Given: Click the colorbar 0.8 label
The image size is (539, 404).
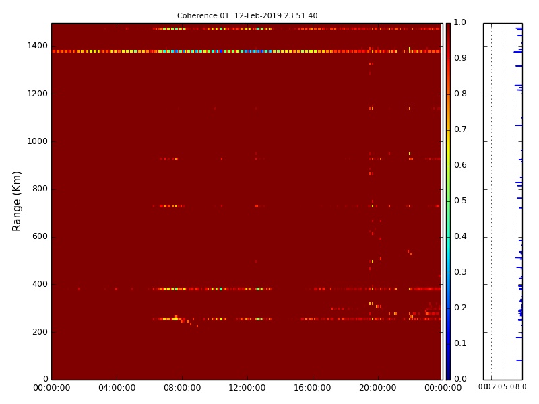Looking at the screenshot, I should 460,94.
